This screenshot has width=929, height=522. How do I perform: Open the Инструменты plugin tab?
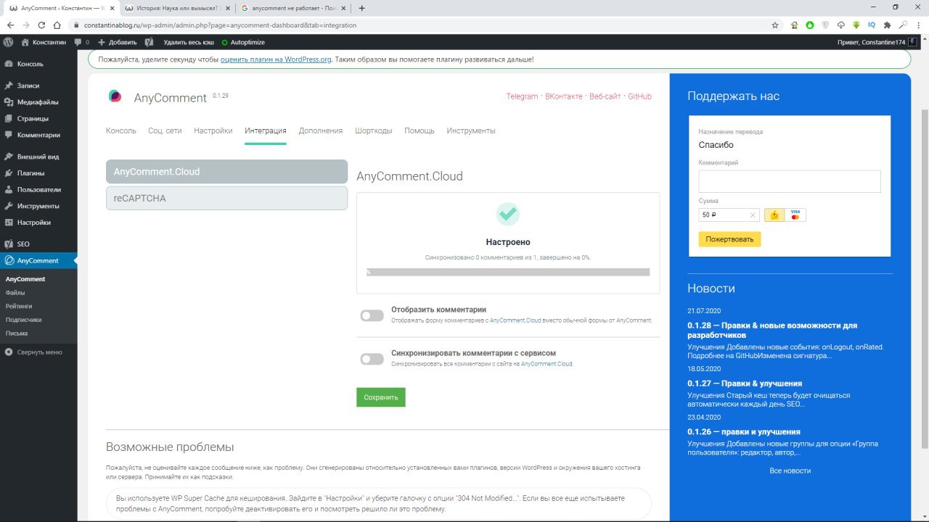coord(471,130)
